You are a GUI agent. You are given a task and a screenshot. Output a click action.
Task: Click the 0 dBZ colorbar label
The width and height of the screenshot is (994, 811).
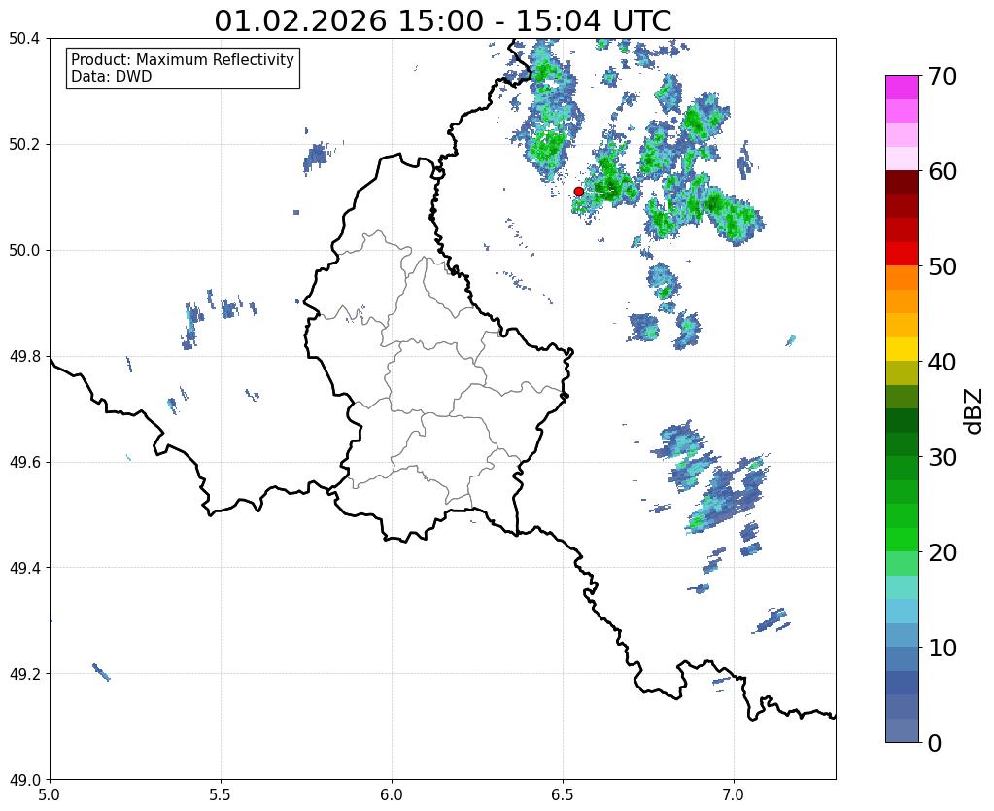935,743
